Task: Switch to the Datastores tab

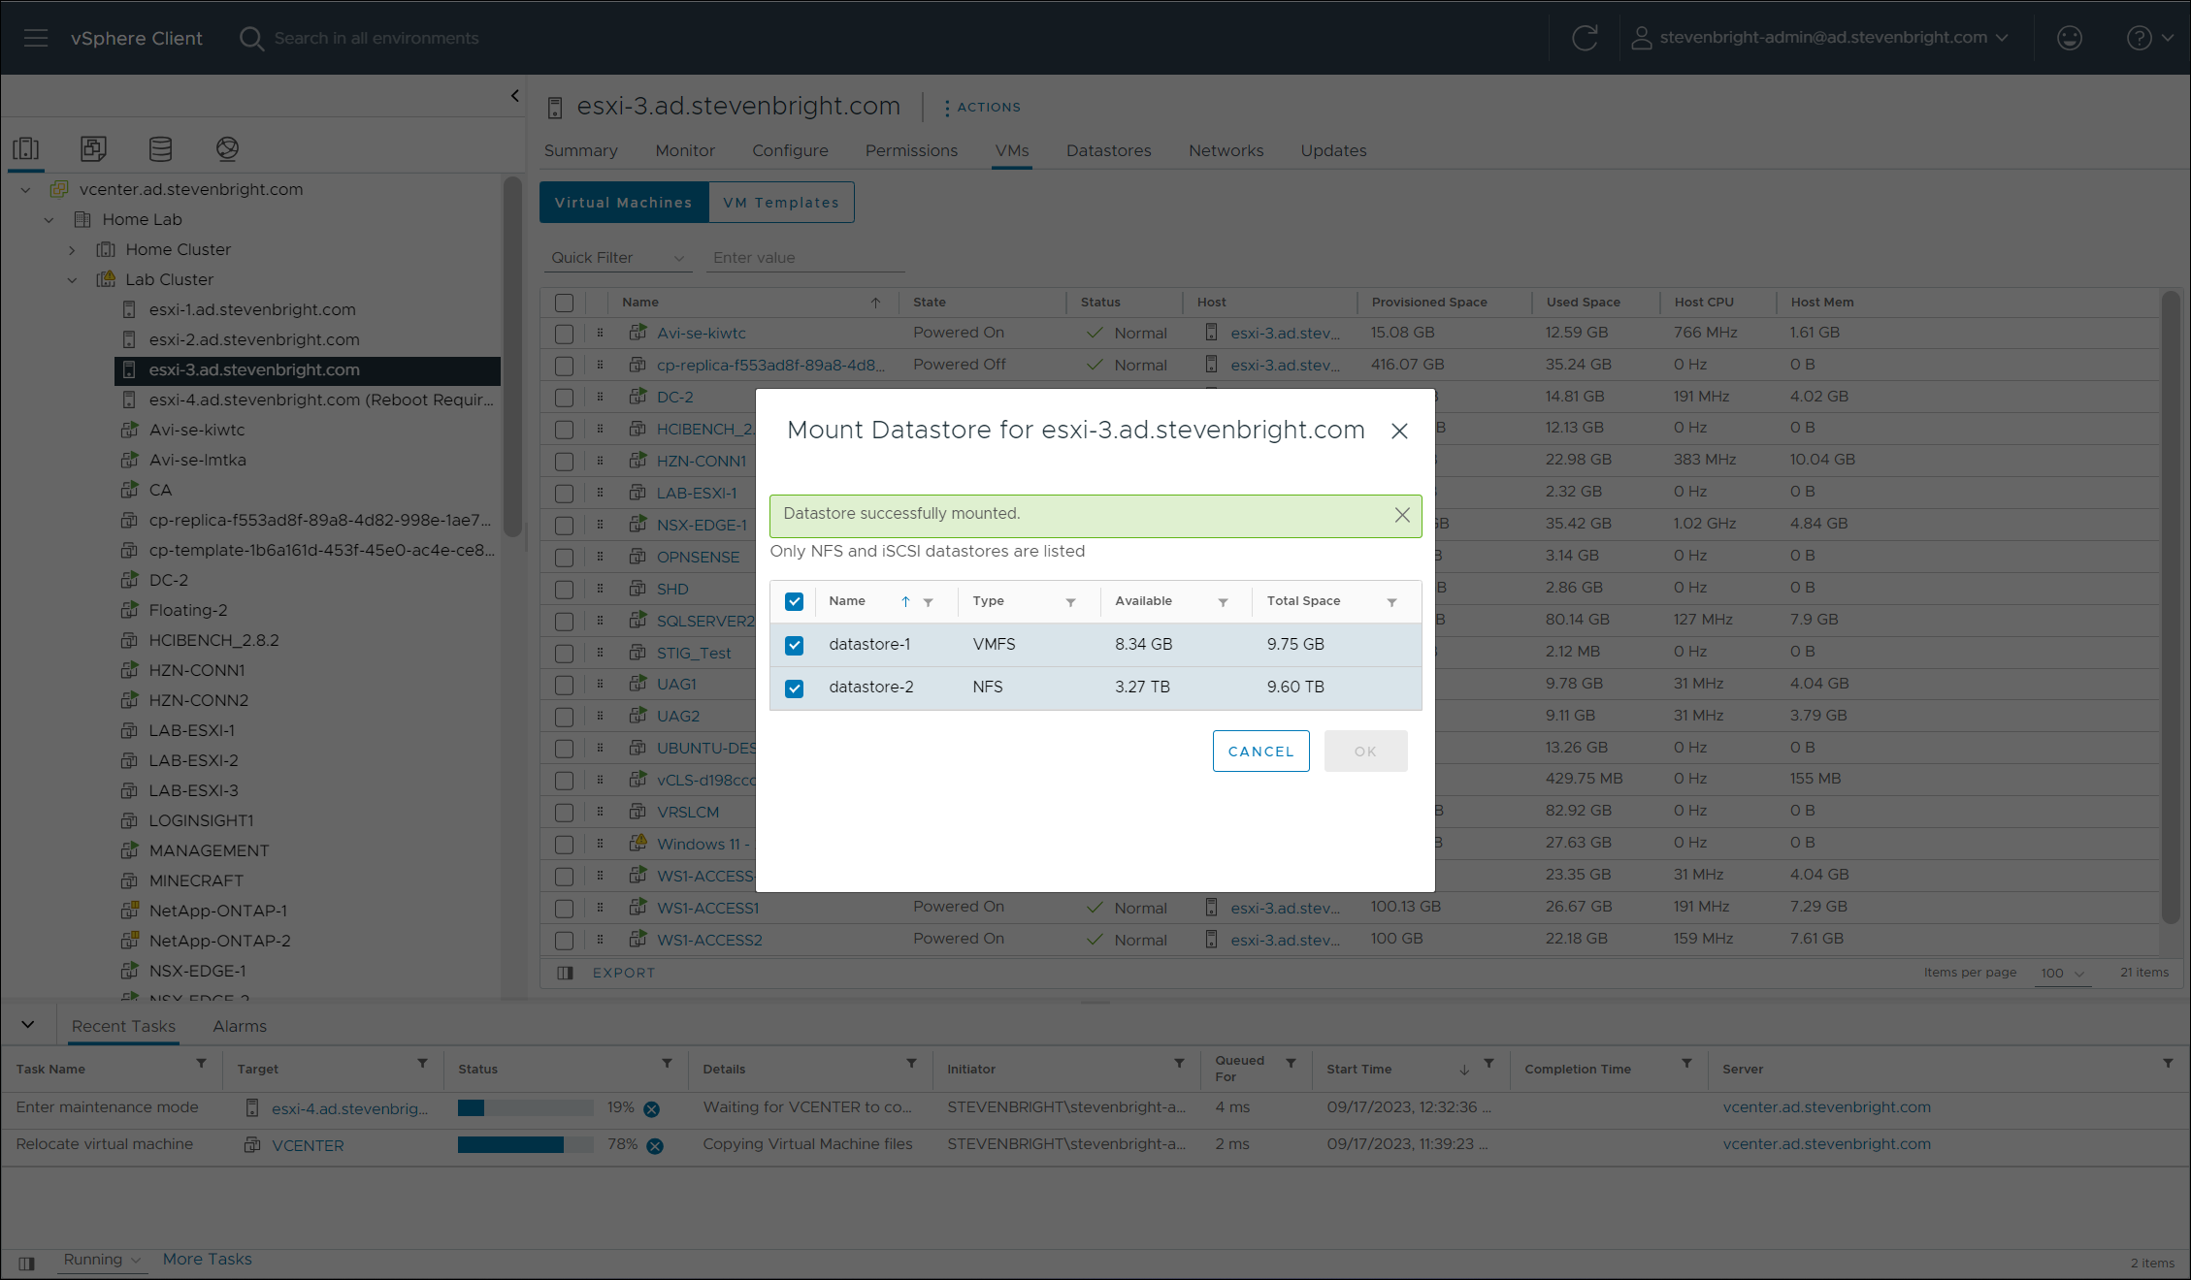Action: tap(1108, 150)
